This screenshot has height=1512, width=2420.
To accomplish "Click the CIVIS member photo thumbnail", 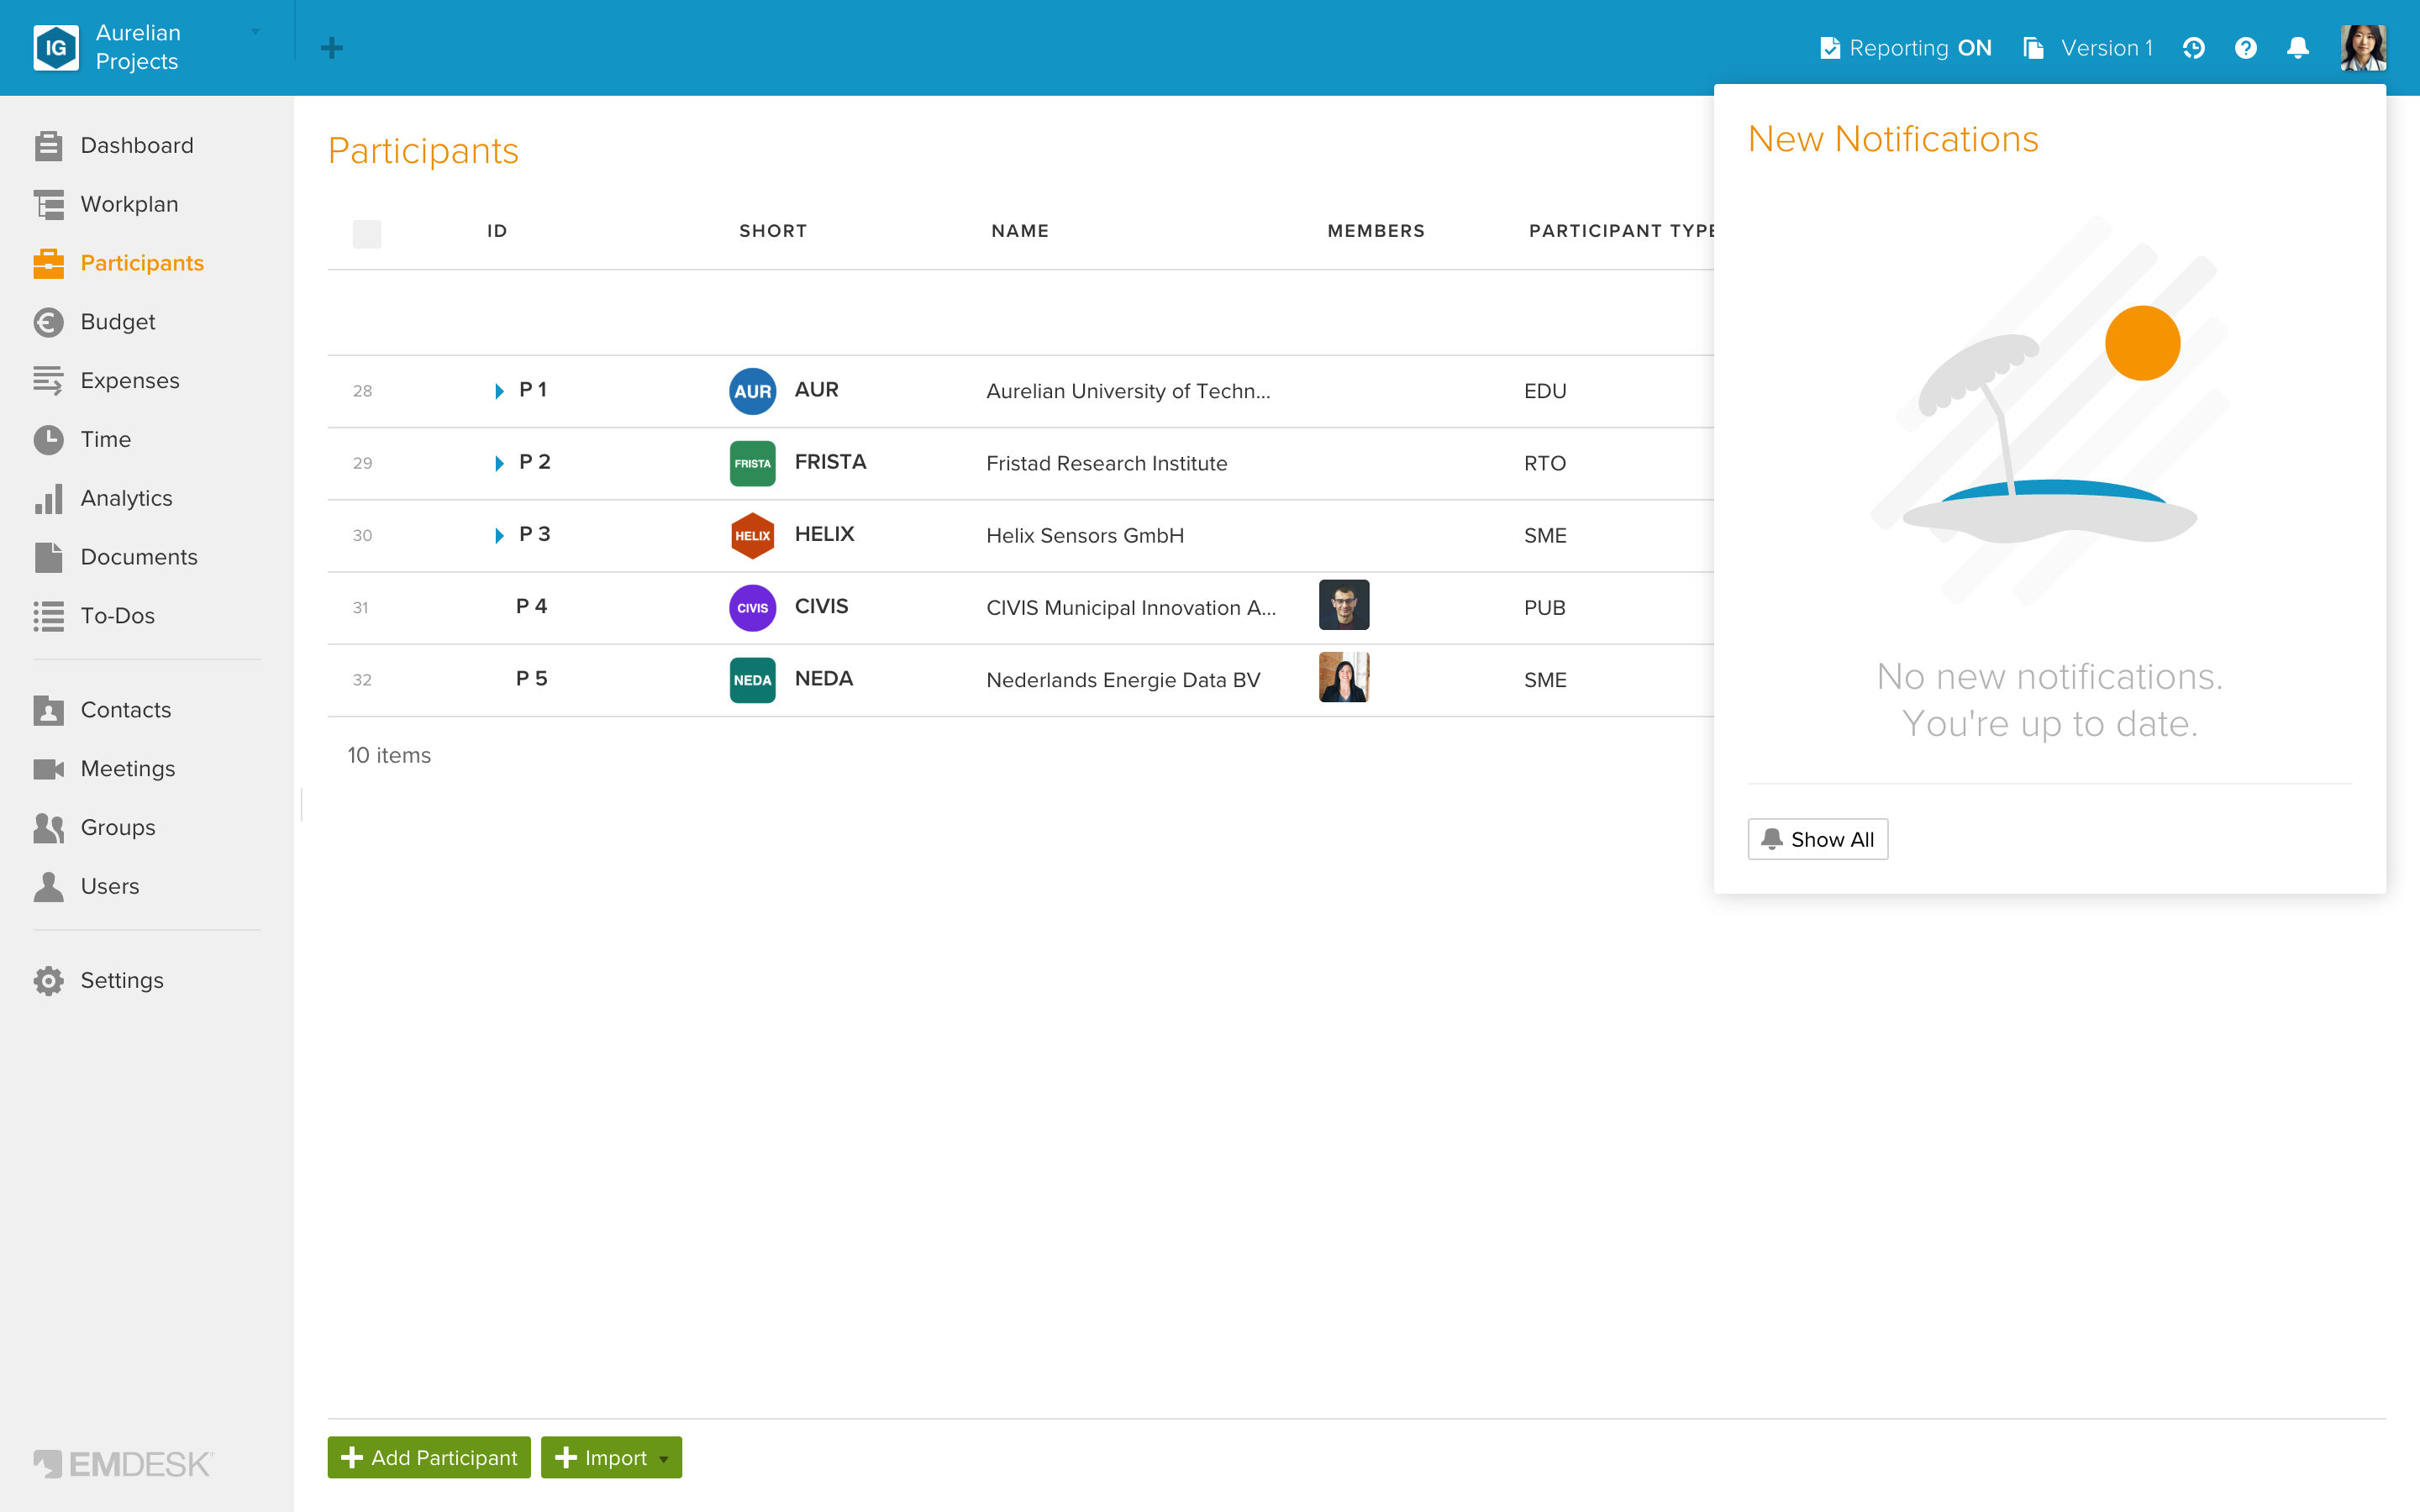I will click(x=1343, y=604).
